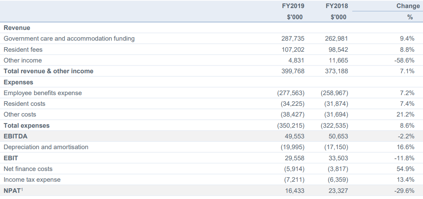Click the FY2019 column header
The height and width of the screenshot is (199, 423).
293,6
